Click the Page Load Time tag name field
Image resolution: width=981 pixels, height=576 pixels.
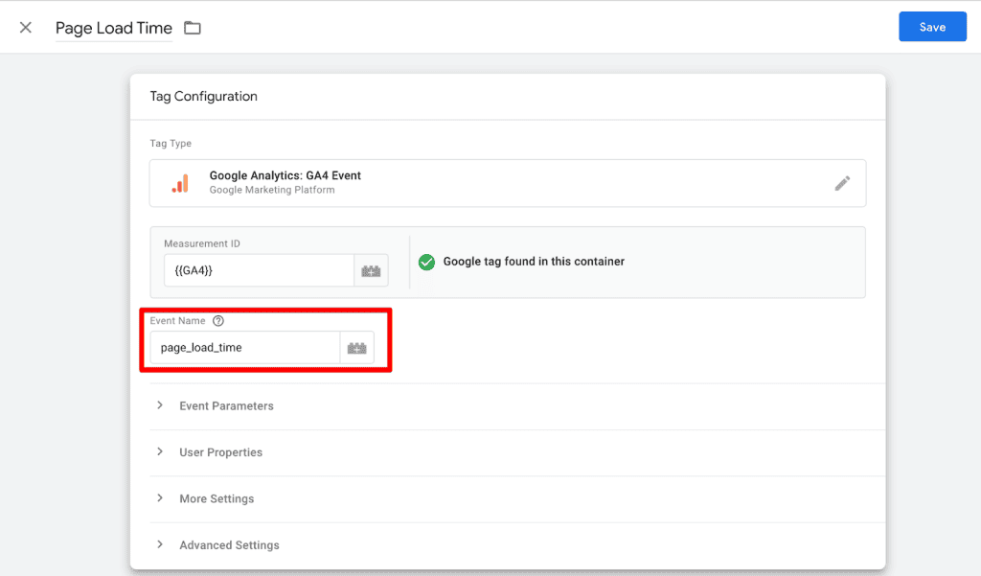click(x=113, y=28)
